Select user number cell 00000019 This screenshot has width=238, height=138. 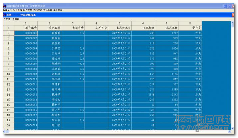click(26, 125)
